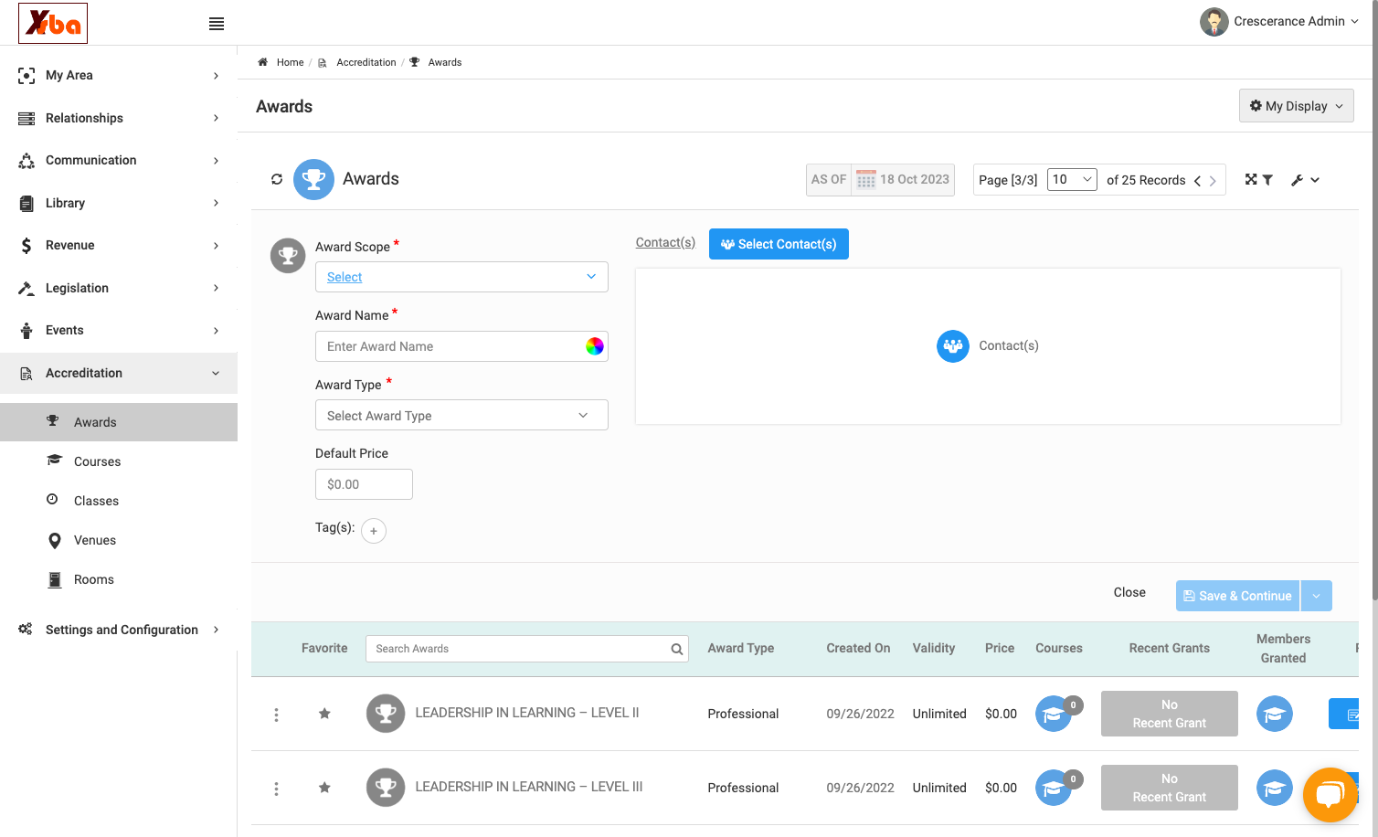Click Members Granted icon for LEVEL II

pyautogui.click(x=1274, y=714)
